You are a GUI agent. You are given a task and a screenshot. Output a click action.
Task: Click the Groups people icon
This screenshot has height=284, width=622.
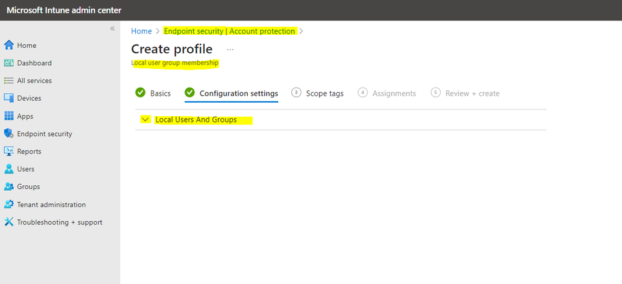[x=9, y=186]
